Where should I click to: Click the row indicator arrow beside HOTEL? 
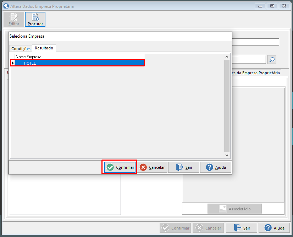[x=13, y=63]
